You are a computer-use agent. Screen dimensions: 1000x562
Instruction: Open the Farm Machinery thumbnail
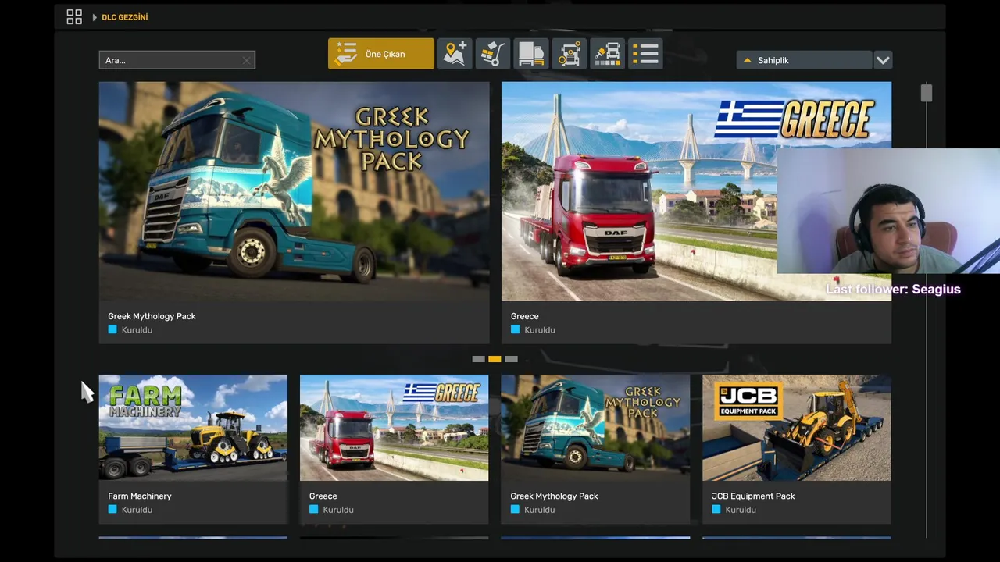click(193, 428)
